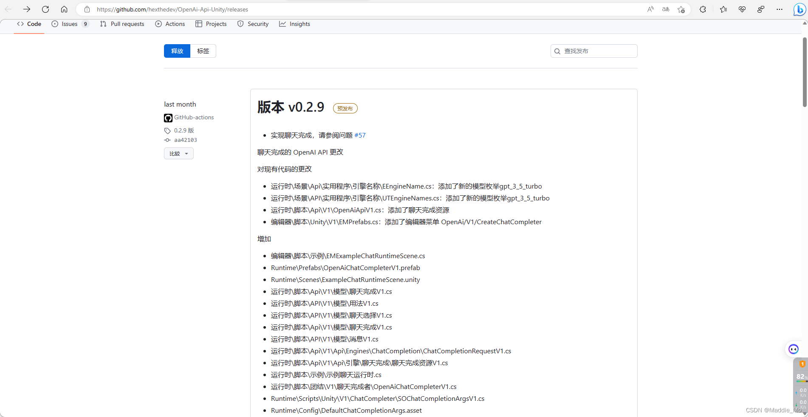Open the browser extensions puzzle icon
The image size is (808, 417).
point(703,9)
